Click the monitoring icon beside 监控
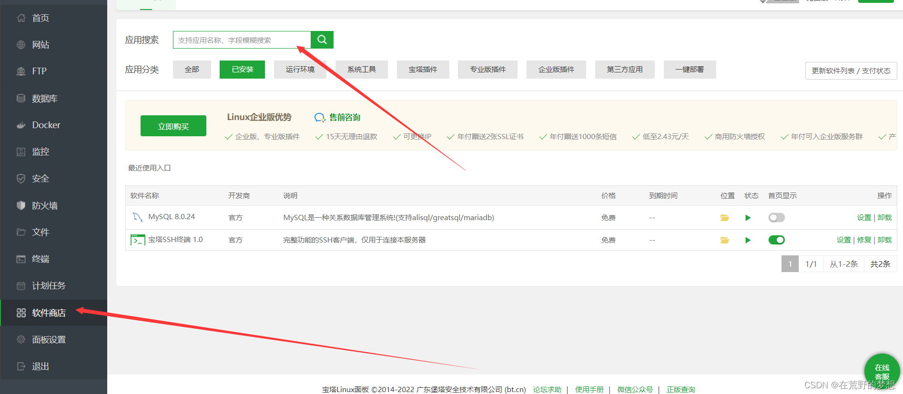The height and width of the screenshot is (394, 903). [x=21, y=152]
